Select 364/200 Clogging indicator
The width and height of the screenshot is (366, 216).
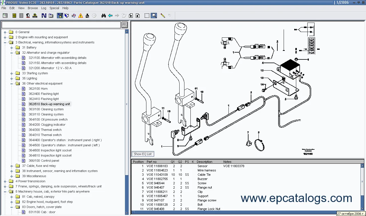(x=47, y=125)
